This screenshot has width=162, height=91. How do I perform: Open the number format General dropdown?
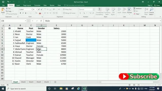[93, 9]
